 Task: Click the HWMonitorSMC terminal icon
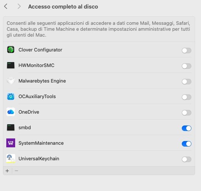click(x=11, y=66)
